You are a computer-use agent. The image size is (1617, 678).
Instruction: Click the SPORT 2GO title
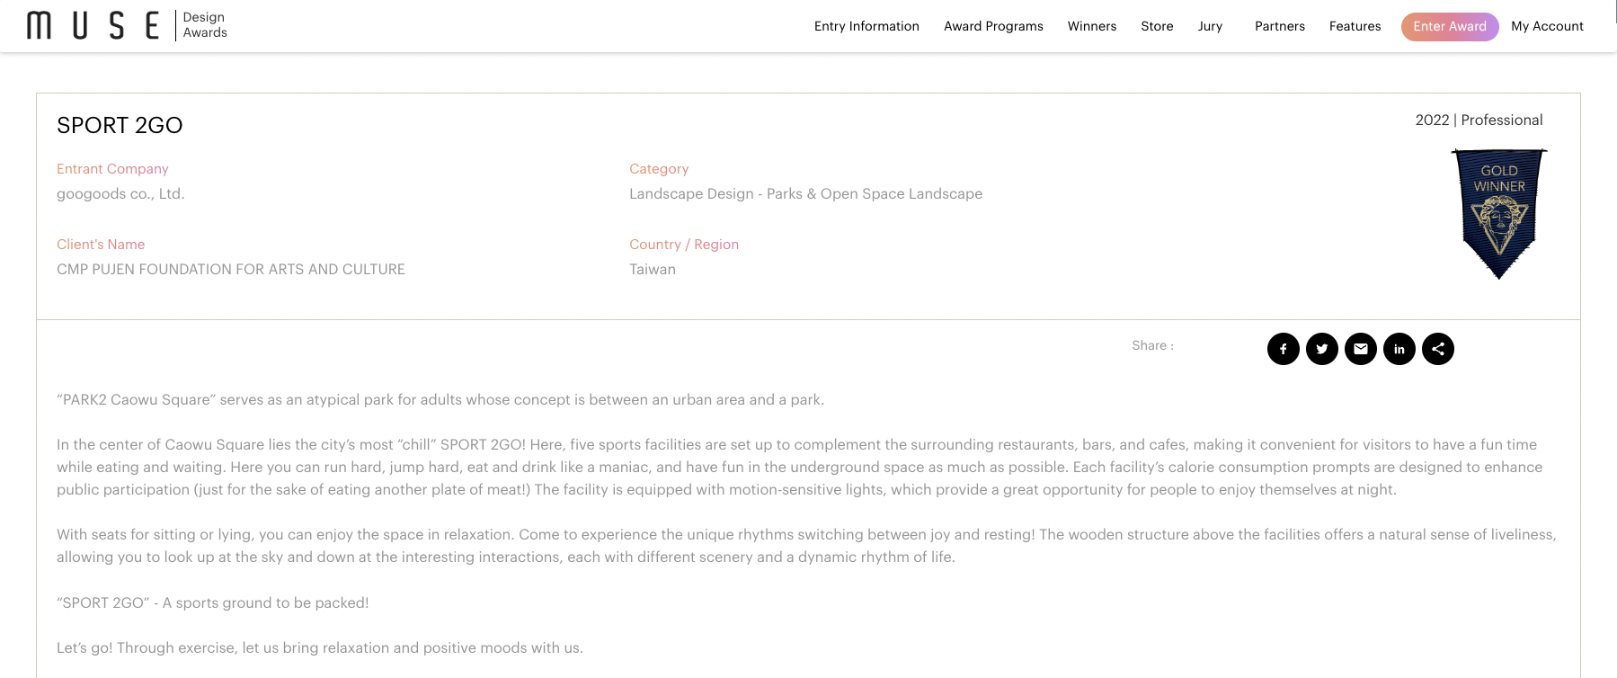click(120, 125)
